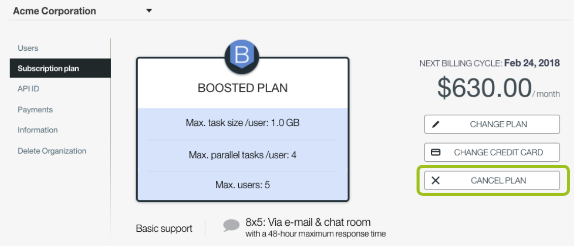The height and width of the screenshot is (246, 574).
Task: Click the Max. users: 5 row
Action: click(243, 185)
